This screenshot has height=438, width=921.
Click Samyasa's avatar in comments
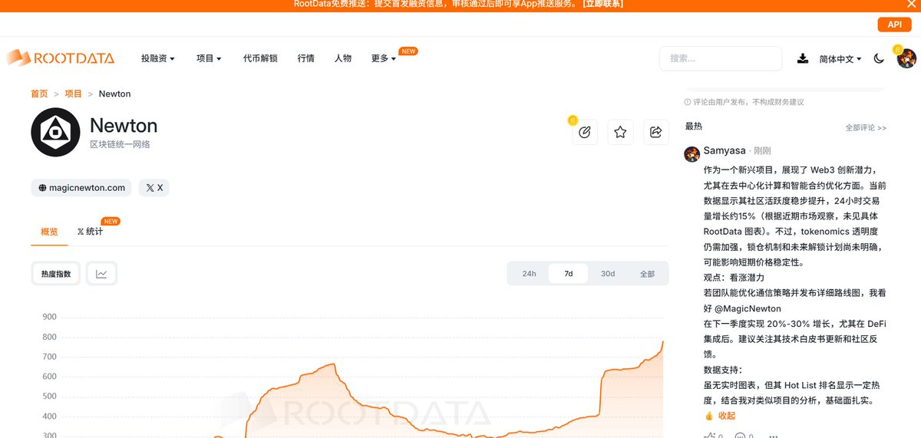(692, 153)
